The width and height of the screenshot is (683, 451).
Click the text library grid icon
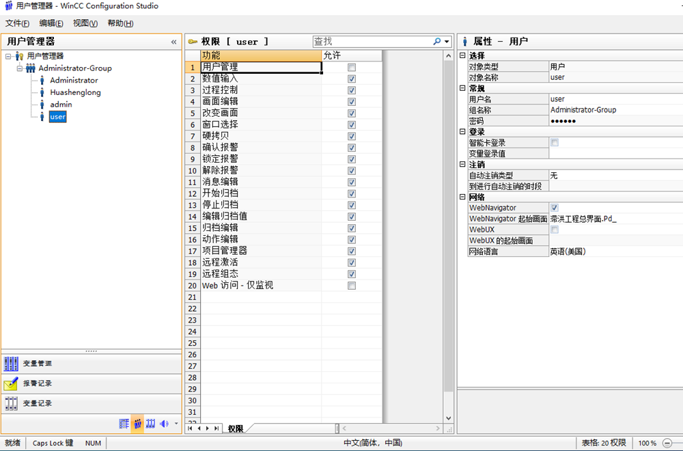(x=124, y=424)
